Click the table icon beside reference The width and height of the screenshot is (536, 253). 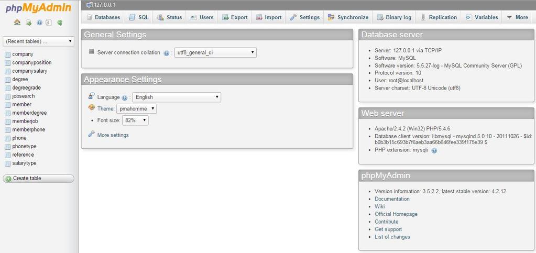tap(7, 155)
